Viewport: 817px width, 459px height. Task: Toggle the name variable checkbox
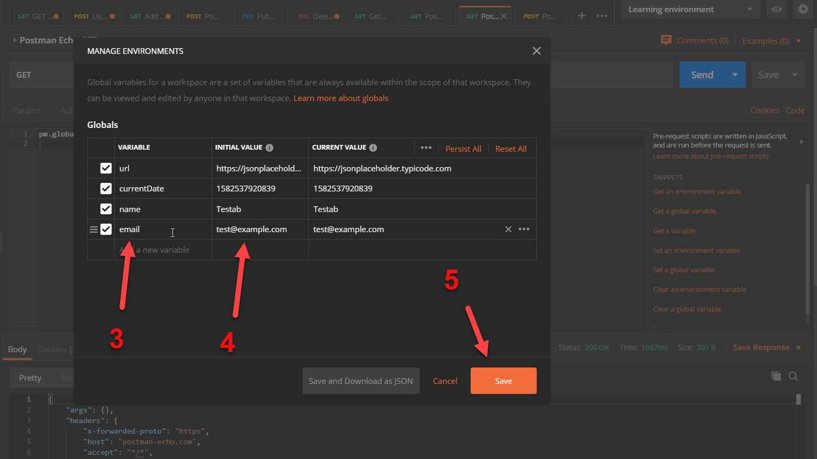pyautogui.click(x=106, y=209)
